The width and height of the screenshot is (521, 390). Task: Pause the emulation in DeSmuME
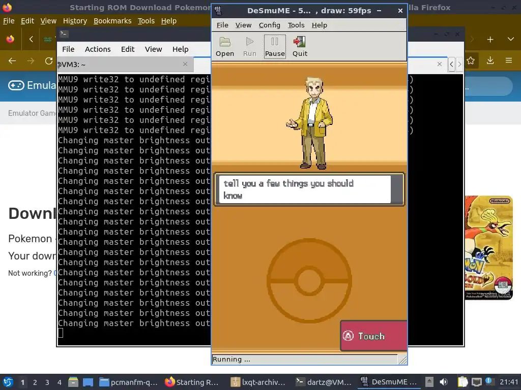(x=275, y=47)
